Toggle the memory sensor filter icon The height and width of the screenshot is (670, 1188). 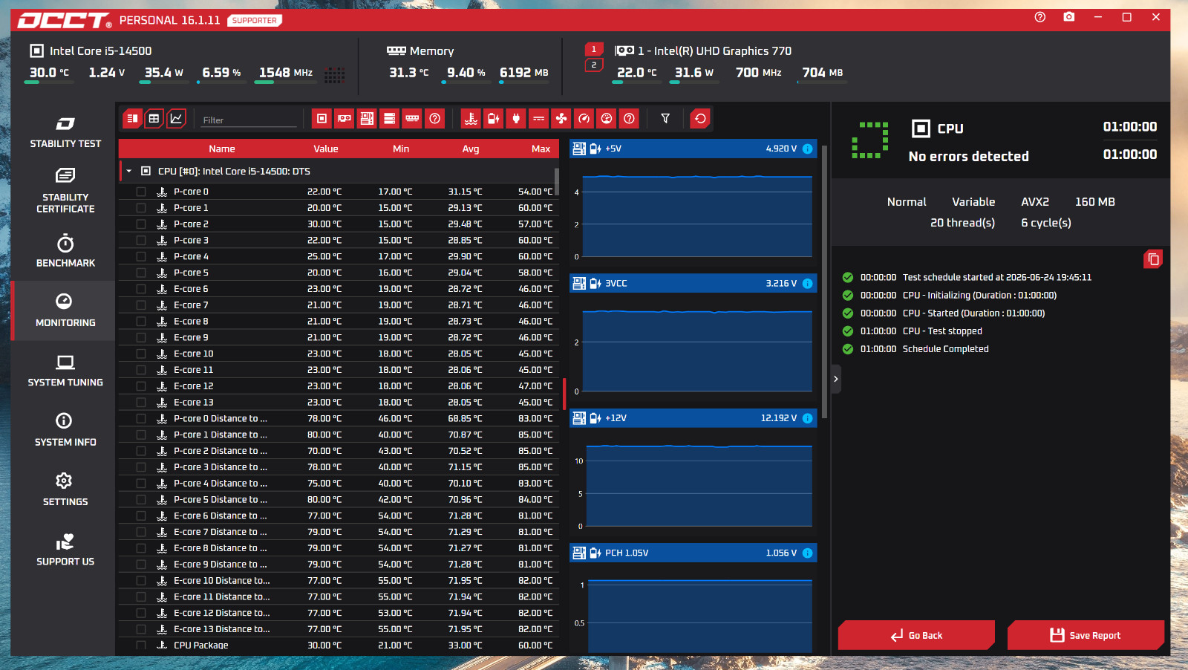pos(412,118)
